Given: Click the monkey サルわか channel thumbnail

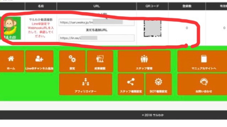Looking at the screenshot, I should coord(11,28).
